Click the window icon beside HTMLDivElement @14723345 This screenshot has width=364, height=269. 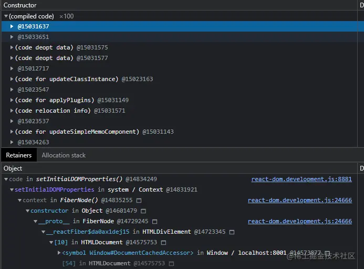[232, 232]
